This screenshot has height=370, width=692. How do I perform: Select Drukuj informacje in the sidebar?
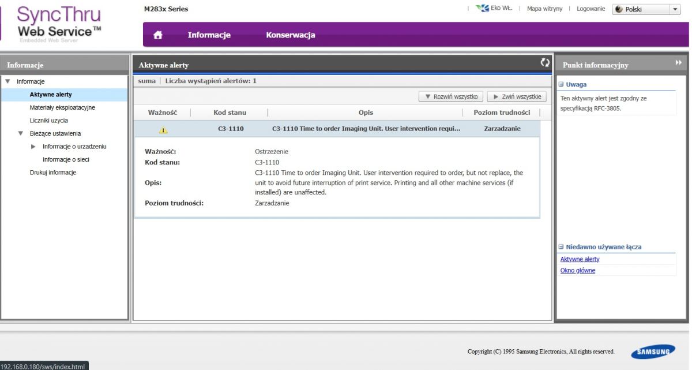(x=53, y=173)
